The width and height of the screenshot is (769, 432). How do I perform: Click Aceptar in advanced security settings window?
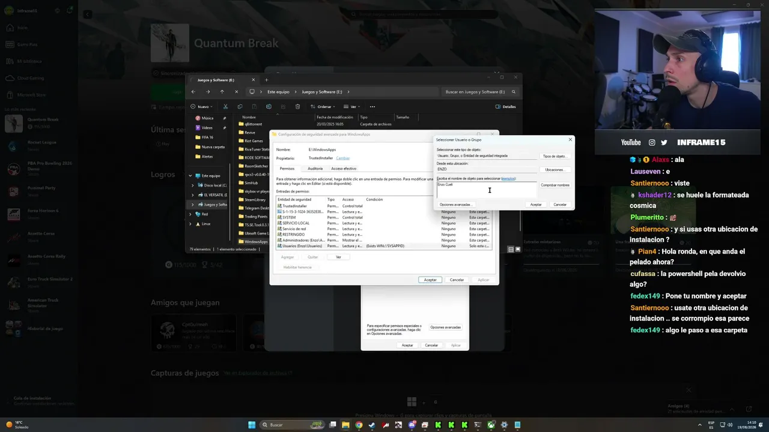point(430,280)
